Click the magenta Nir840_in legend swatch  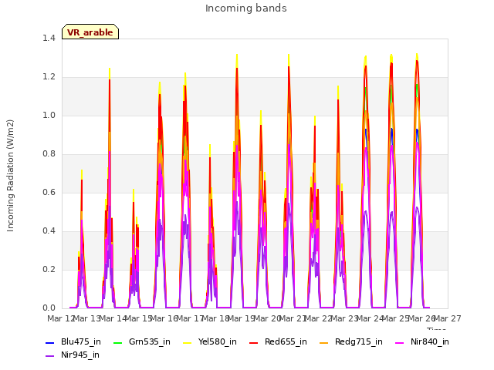click(x=400, y=342)
